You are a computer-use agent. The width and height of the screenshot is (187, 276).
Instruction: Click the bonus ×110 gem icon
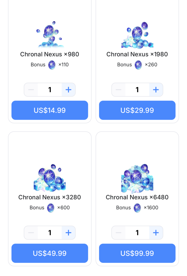(52, 65)
